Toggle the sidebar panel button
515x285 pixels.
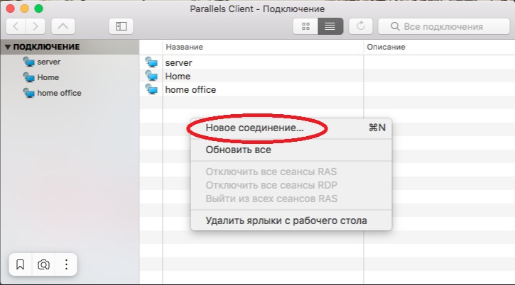[121, 26]
